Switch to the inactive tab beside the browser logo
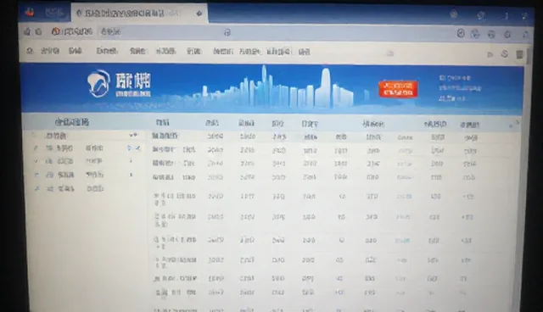Image resolution: width=543 pixels, height=312 pixels. coord(54,13)
